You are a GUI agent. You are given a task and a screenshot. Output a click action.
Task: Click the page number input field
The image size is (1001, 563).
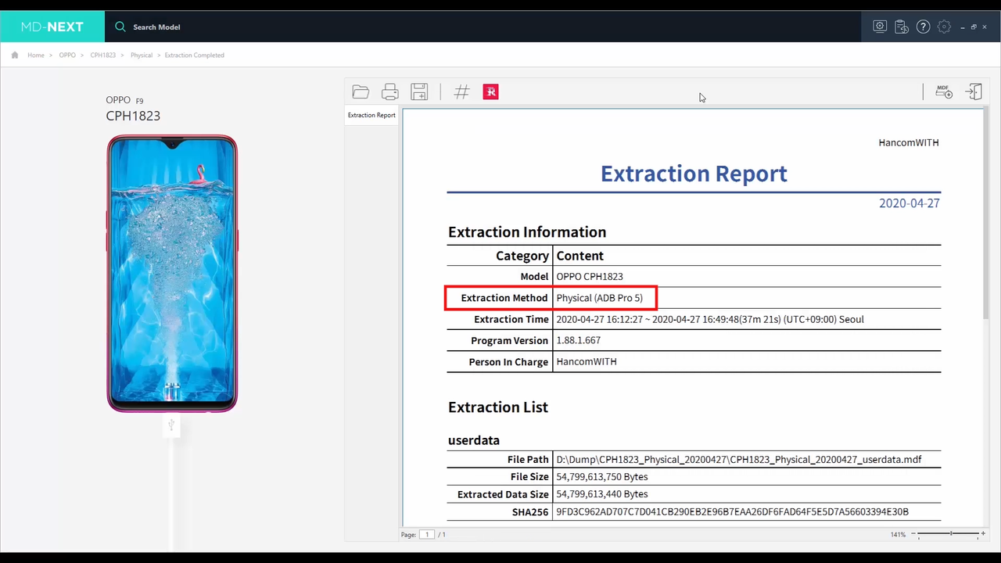(x=426, y=534)
